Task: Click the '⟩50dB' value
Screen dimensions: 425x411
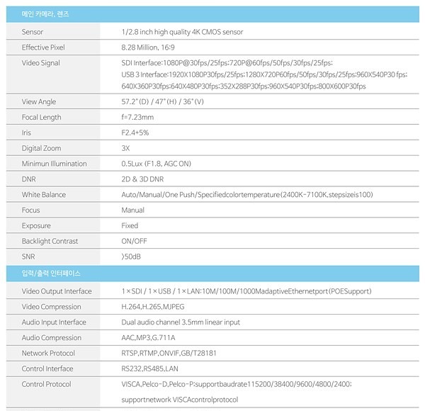Action: tap(131, 257)
